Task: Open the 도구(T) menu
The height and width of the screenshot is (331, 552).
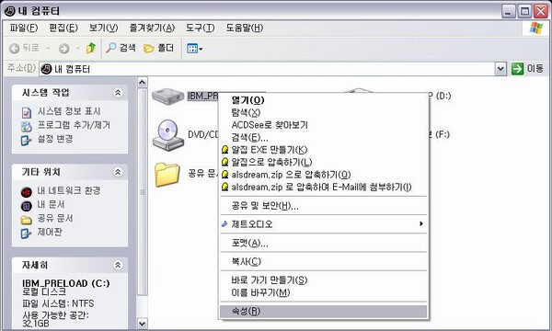Action: point(200,28)
